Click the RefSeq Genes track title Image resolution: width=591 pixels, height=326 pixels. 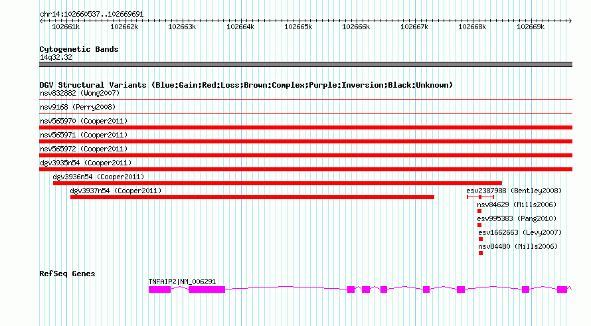pos(67,274)
